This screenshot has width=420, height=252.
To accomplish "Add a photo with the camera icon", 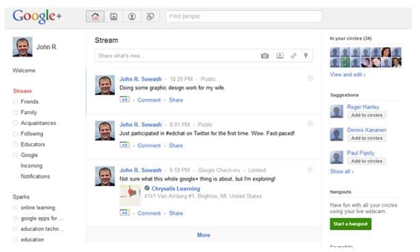I will click(x=265, y=56).
